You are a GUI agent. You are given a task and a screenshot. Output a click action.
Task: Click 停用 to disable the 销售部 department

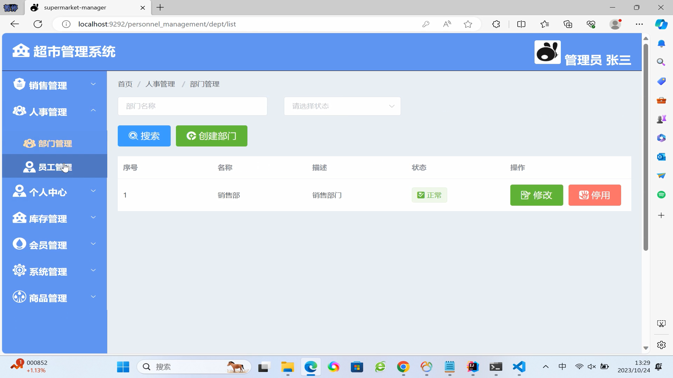coord(594,195)
